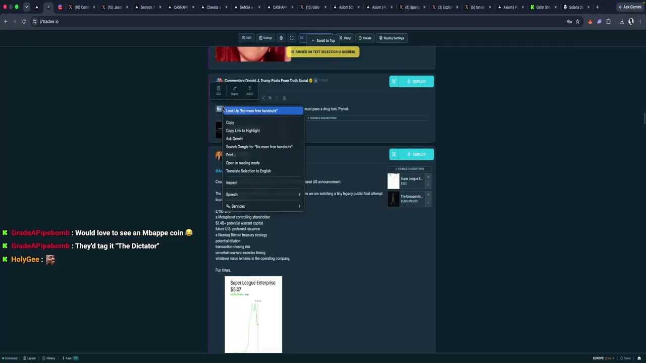
Task: Select Translate Selection to English
Action: coord(263,171)
